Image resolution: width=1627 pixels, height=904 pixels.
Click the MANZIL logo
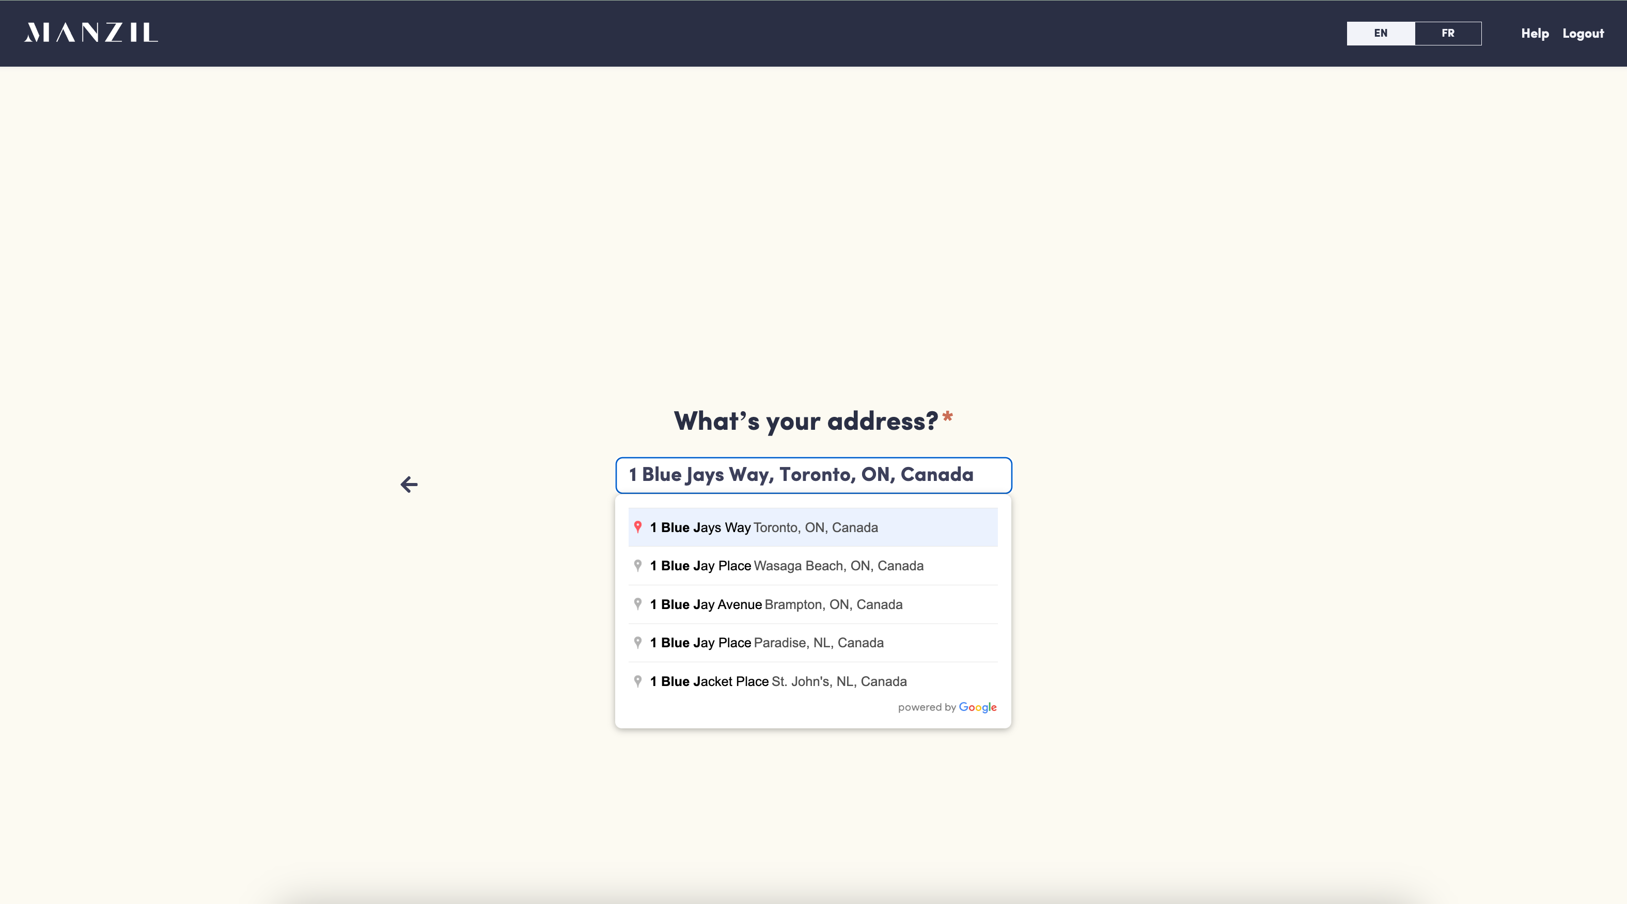click(91, 33)
